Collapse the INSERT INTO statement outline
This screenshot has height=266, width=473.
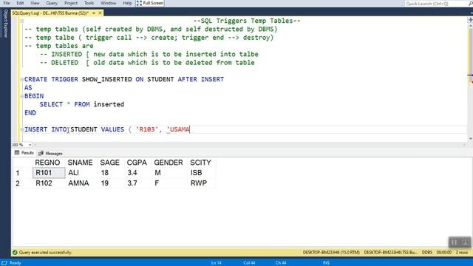click(x=22, y=129)
